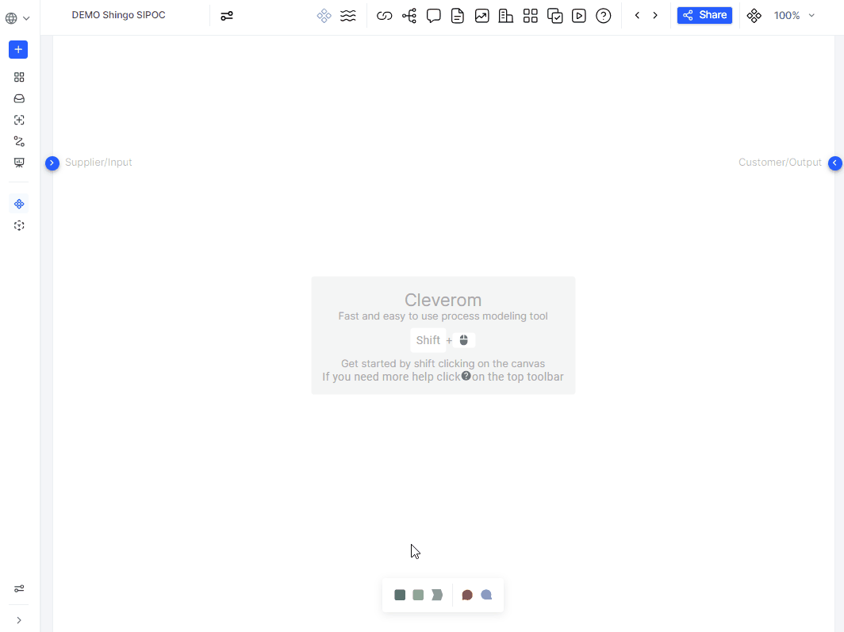Select the blue speech bubble shape
This screenshot has width=844, height=632.
(486, 595)
